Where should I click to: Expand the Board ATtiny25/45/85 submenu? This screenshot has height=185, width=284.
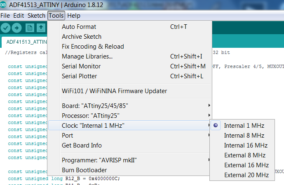click(x=129, y=106)
